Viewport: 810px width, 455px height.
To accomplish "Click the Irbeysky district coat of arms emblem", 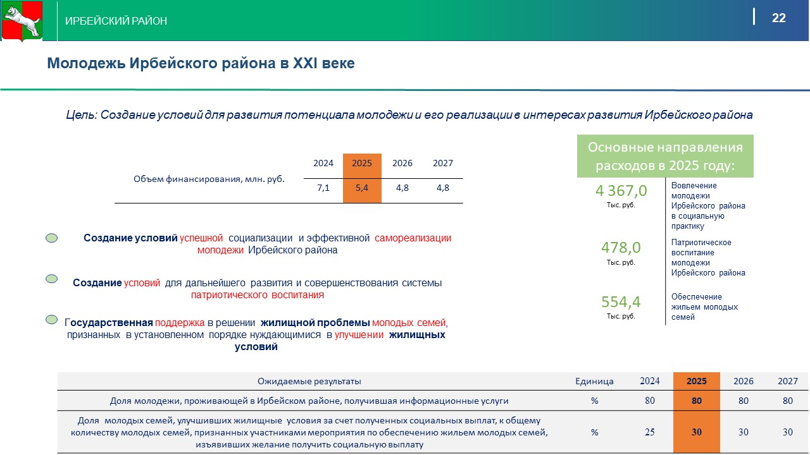I will tap(21, 21).
